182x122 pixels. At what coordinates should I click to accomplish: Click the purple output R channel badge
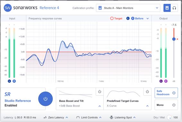pyautogui.click(x=166, y=81)
